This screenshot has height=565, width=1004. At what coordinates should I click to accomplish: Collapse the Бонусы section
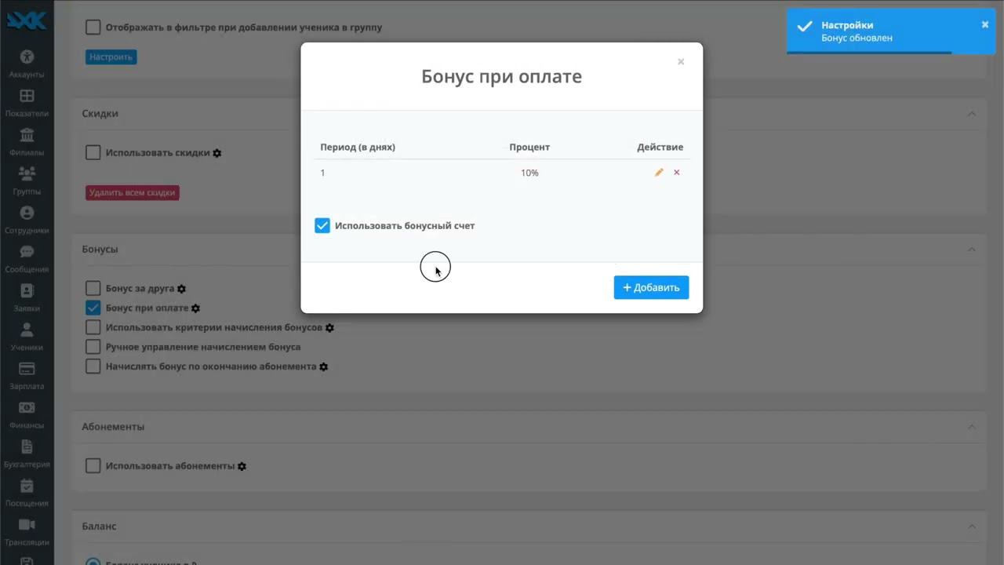coord(972,250)
